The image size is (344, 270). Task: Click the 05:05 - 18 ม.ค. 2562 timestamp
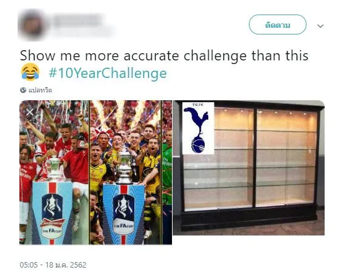(53, 265)
